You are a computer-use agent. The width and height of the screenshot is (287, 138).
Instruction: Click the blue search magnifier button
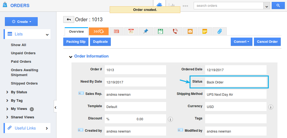[278, 5]
